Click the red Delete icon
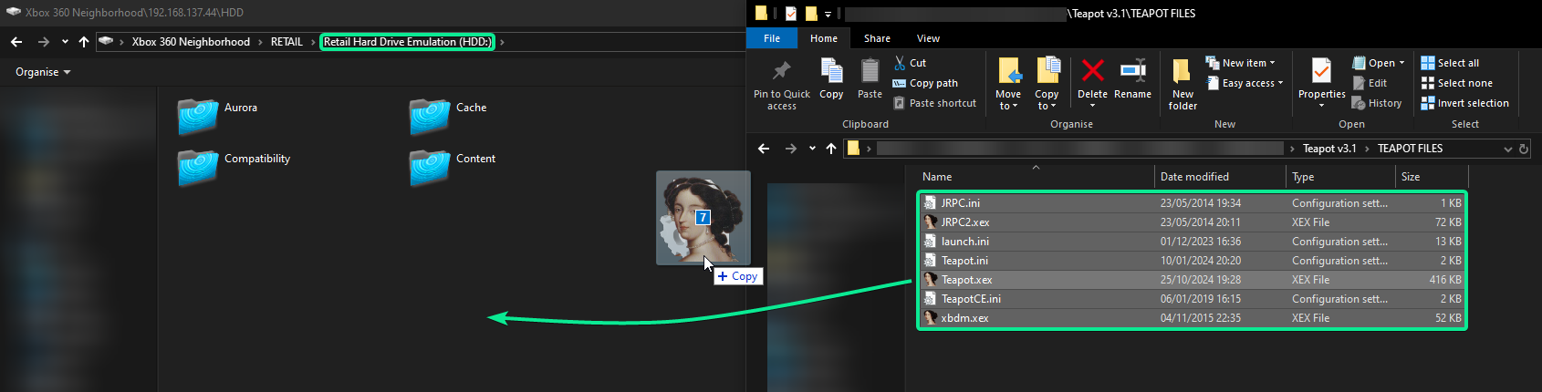 tap(1092, 78)
